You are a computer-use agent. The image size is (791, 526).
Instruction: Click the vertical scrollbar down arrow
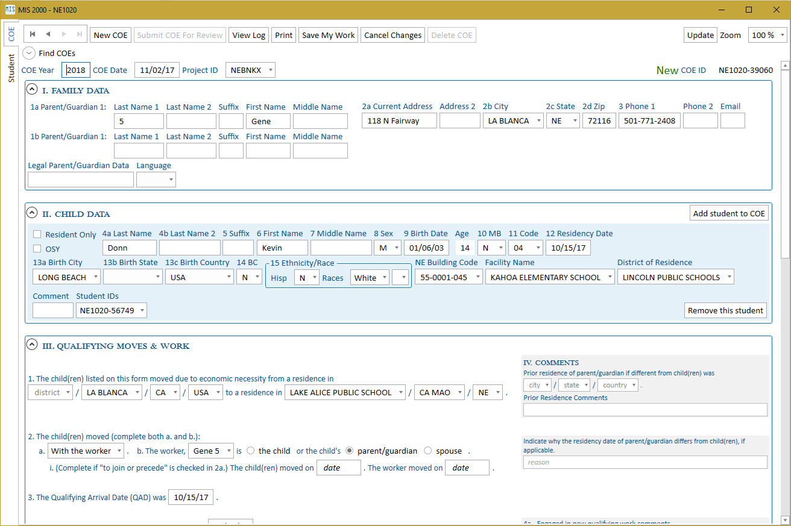tap(786, 519)
